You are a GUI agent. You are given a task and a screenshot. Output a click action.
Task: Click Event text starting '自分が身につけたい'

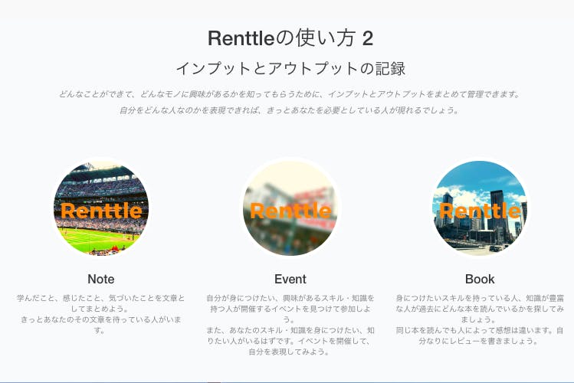[x=290, y=302]
